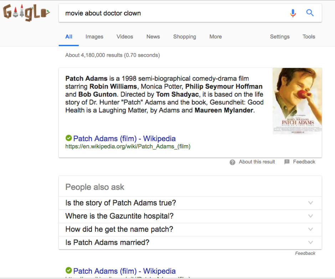Expand Is Patch Adams married? question
This screenshot has height=279, width=335.
click(190, 242)
